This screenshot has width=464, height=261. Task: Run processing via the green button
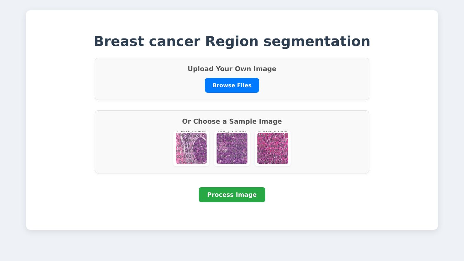pyautogui.click(x=232, y=195)
